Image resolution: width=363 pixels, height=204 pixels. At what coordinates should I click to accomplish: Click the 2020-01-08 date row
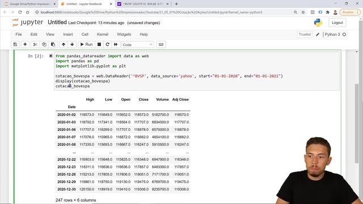pos(123,144)
